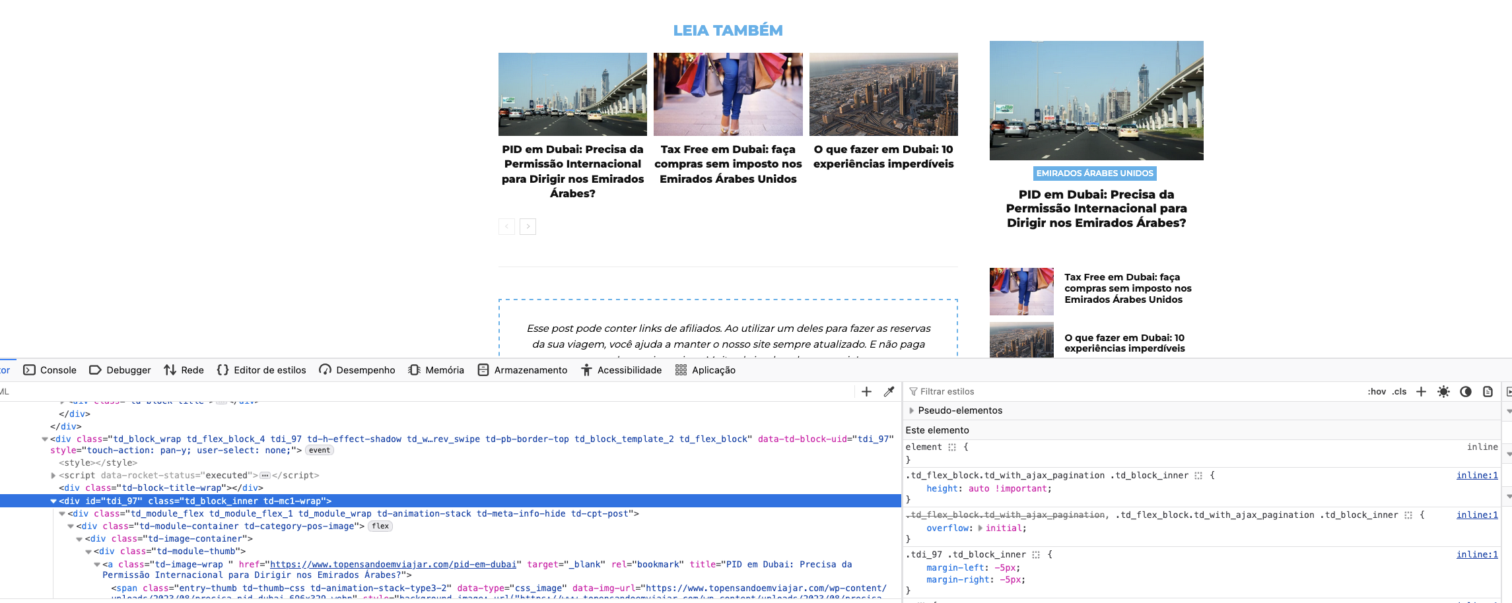Focus the 'Filtrar estilos' filter field
The width and height of the screenshot is (1512, 603).
pos(1136,392)
